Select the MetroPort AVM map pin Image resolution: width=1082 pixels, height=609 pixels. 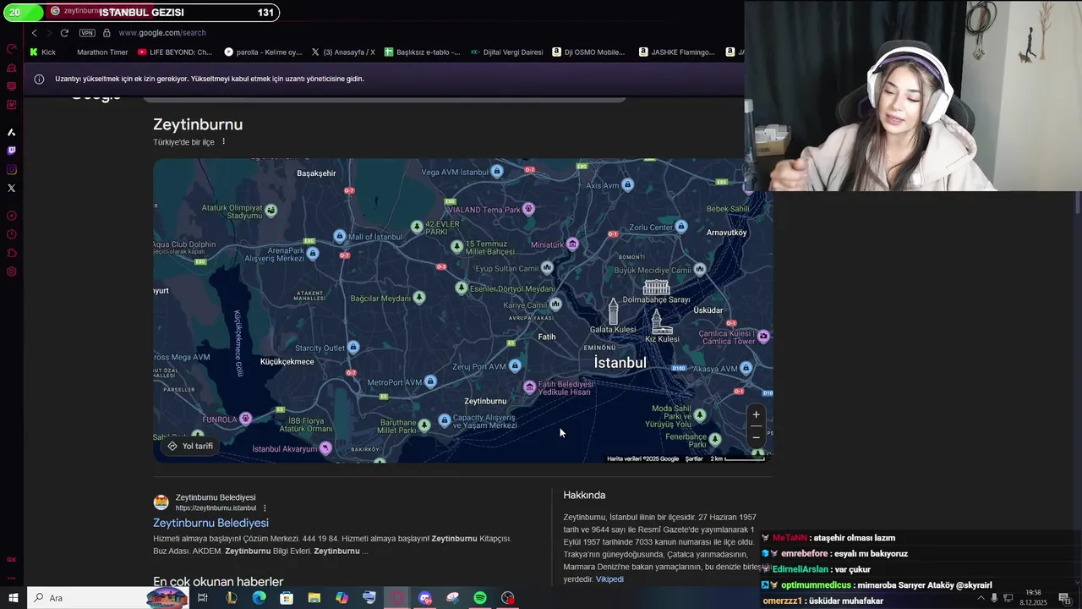pyautogui.click(x=430, y=382)
